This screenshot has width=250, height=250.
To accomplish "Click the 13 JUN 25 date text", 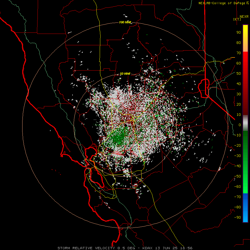I will pos(166,248).
